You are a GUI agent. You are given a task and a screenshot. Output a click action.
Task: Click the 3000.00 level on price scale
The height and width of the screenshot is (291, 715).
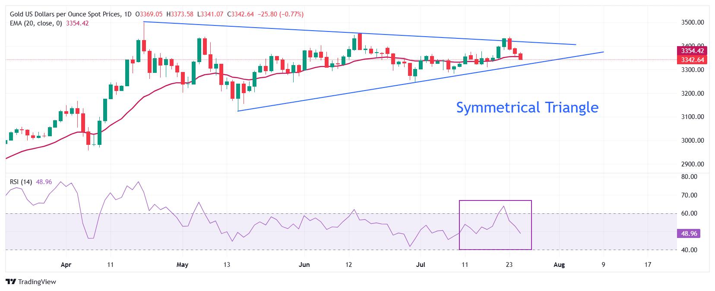pyautogui.click(x=692, y=141)
